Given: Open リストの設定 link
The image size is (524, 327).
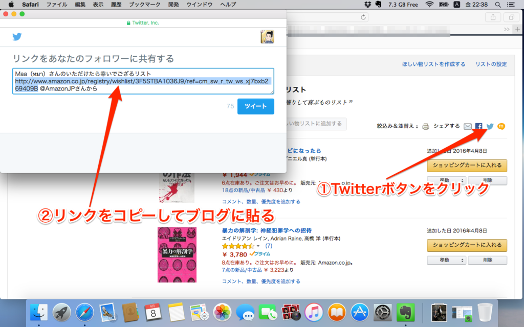Looking at the screenshot, I should [491, 64].
